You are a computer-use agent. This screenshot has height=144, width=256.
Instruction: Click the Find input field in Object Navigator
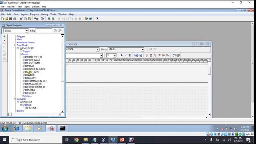tap(44, 31)
